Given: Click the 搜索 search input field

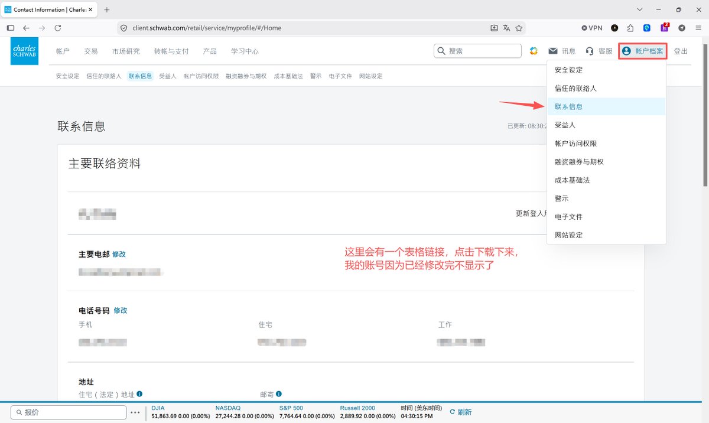Looking at the screenshot, I should (477, 51).
